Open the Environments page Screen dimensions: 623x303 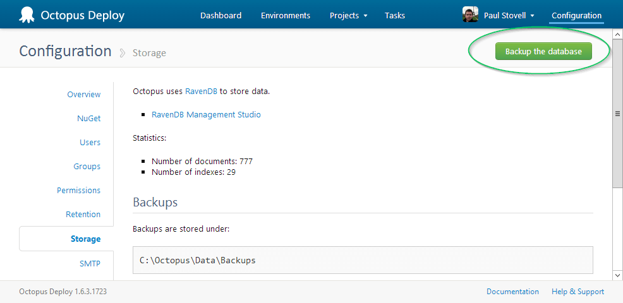pyautogui.click(x=285, y=15)
